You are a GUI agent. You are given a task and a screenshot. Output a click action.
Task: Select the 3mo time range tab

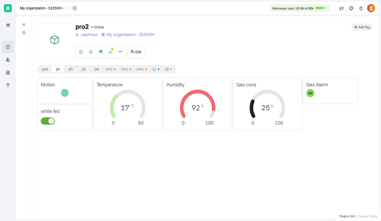click(x=126, y=69)
